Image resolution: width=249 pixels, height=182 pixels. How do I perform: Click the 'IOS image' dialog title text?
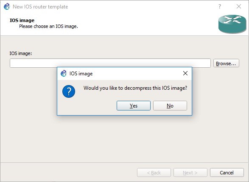81,74
